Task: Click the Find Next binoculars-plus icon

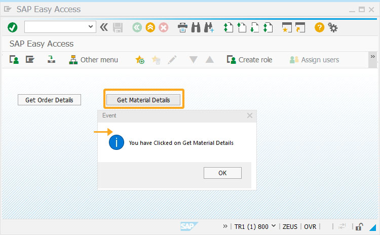Action: pos(209,27)
